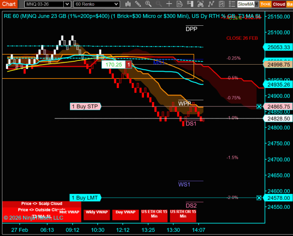Click the DPP pivot label

[191, 29]
